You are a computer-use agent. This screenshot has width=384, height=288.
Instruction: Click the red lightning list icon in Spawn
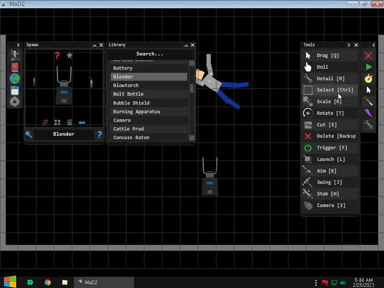(x=45, y=122)
